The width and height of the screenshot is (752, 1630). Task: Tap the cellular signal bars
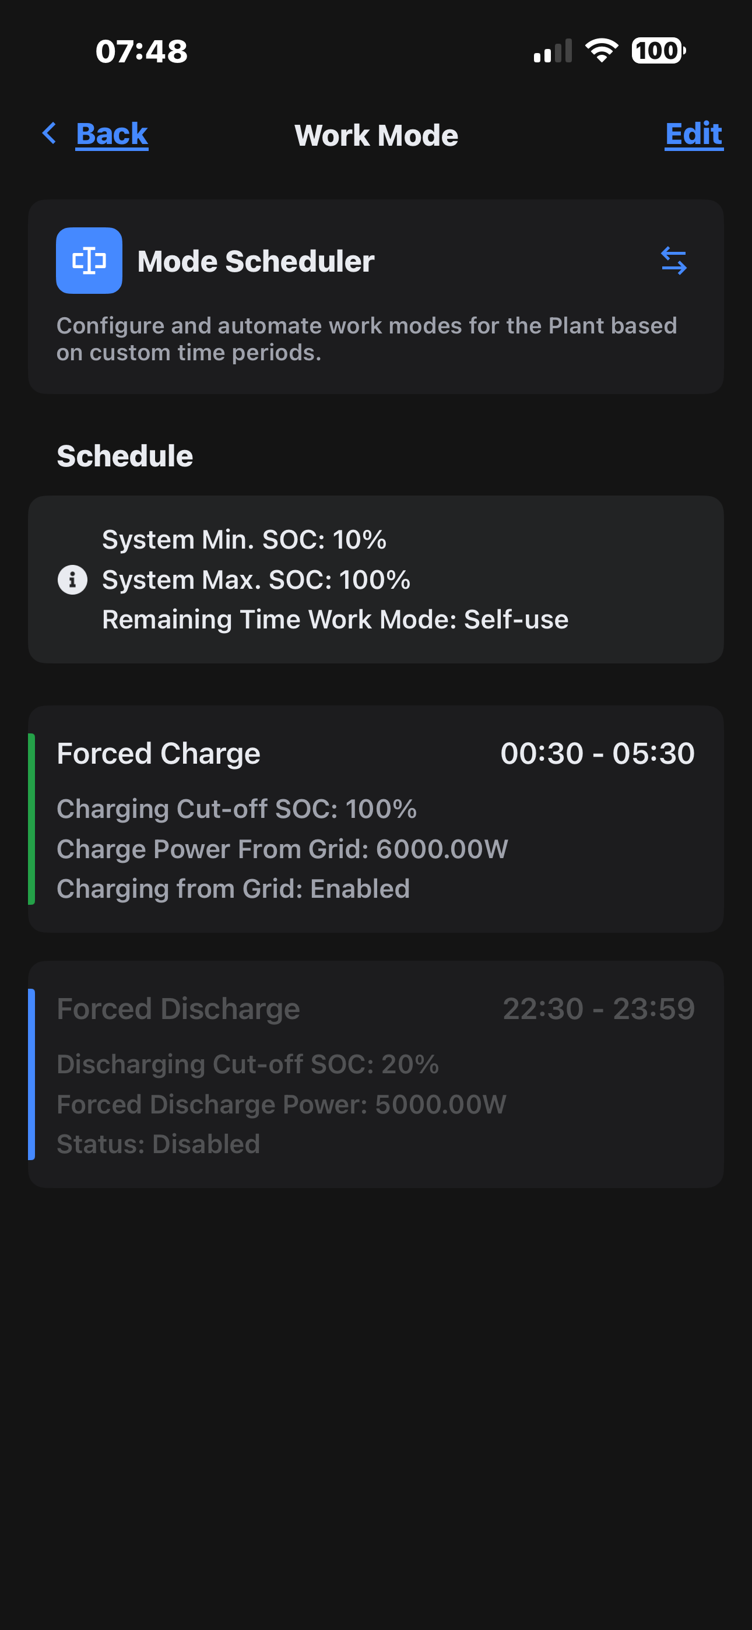click(x=553, y=52)
